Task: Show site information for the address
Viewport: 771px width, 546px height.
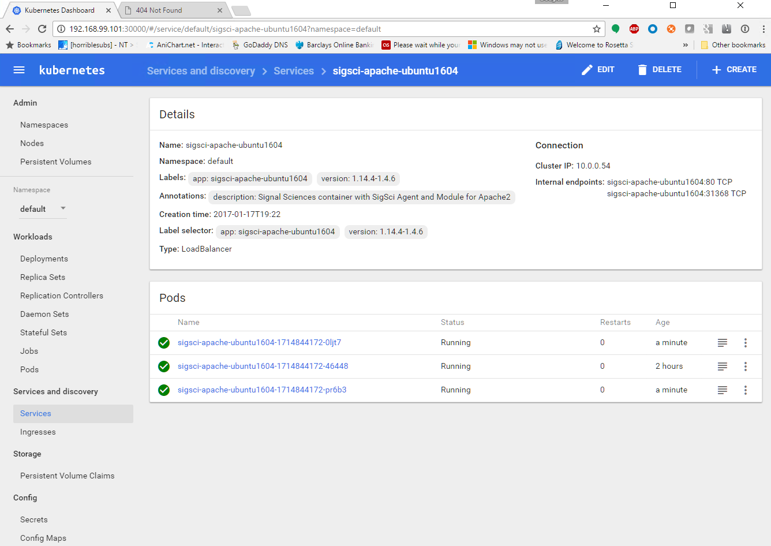Action: (x=61, y=29)
